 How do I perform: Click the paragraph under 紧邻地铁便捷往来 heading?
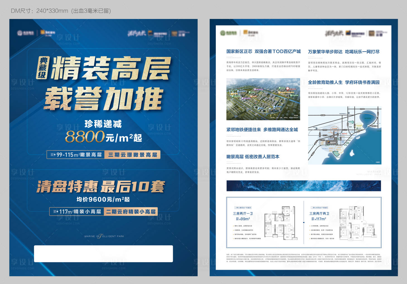tap(263, 143)
